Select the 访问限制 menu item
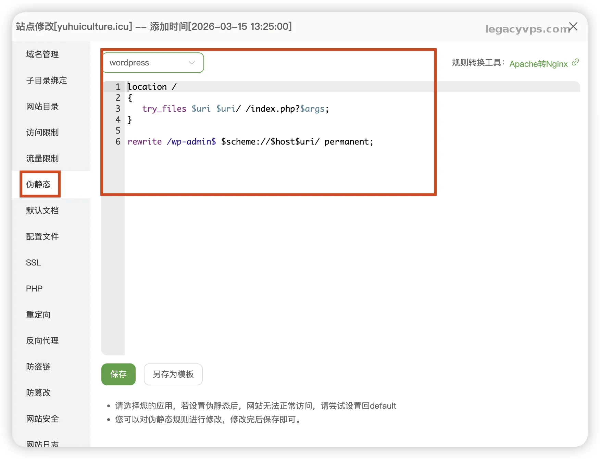The image size is (600, 459). tap(42, 132)
